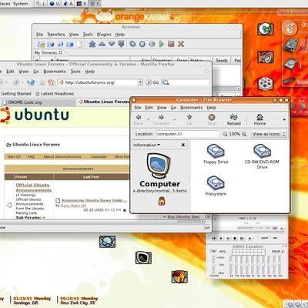Stop playback in XMMS player
The width and height of the screenshot is (308, 308).
235,238
